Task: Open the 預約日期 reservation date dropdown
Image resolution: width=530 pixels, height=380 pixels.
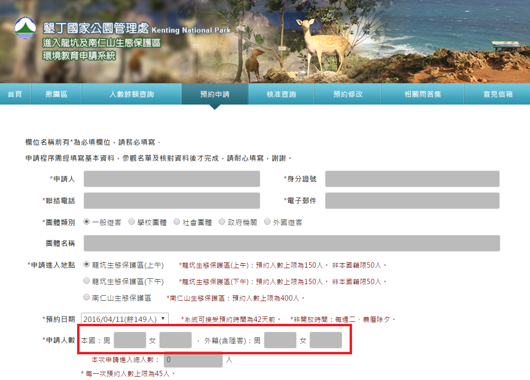Action: pyautogui.click(x=122, y=319)
